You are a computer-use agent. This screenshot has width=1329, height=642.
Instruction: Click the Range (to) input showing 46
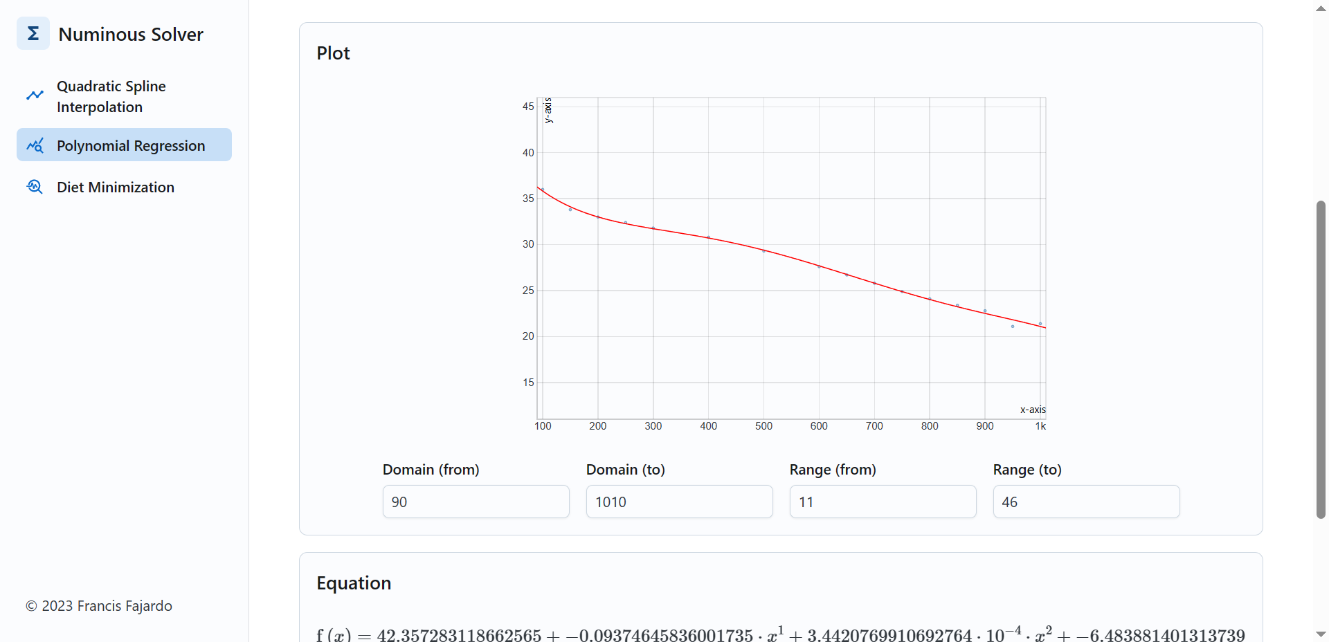click(1086, 502)
